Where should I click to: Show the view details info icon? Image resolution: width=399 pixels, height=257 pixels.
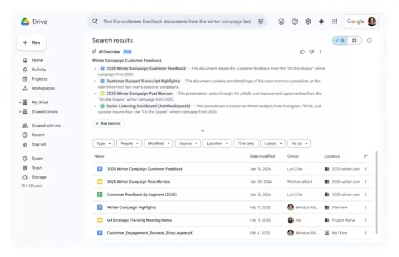369,41
